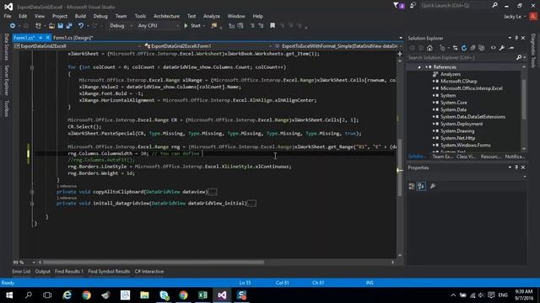Viewport: 540px width, 303px height.
Task: Click the Windows Start button
Action: [9, 295]
